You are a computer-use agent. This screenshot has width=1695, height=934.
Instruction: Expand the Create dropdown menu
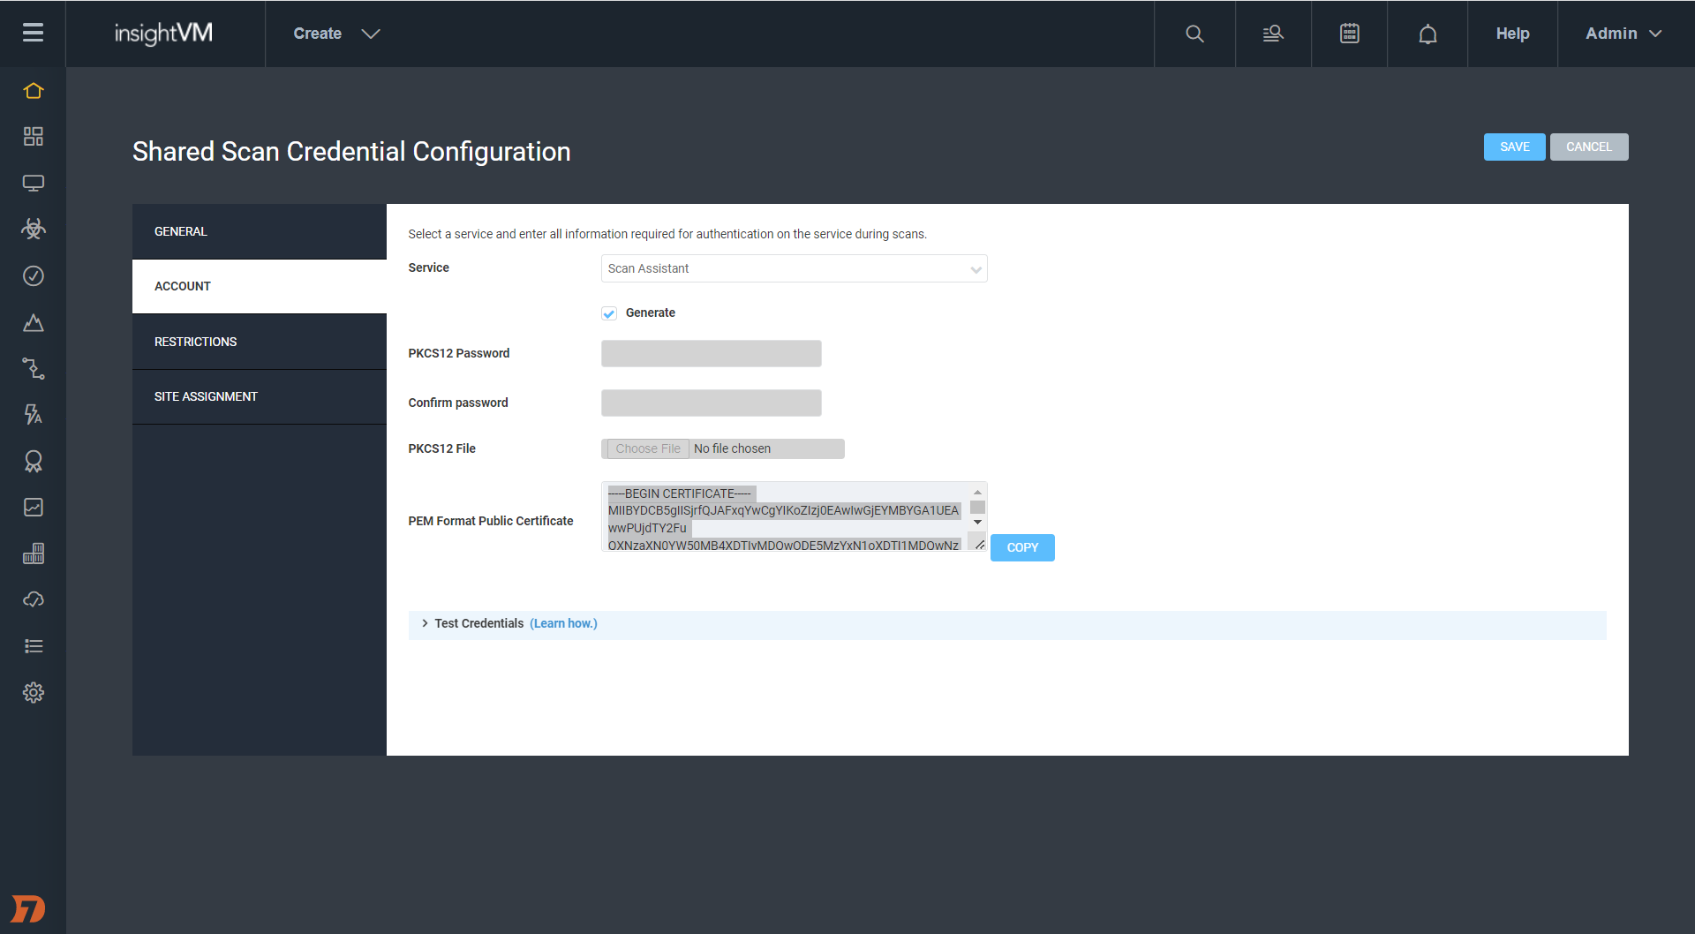(336, 34)
